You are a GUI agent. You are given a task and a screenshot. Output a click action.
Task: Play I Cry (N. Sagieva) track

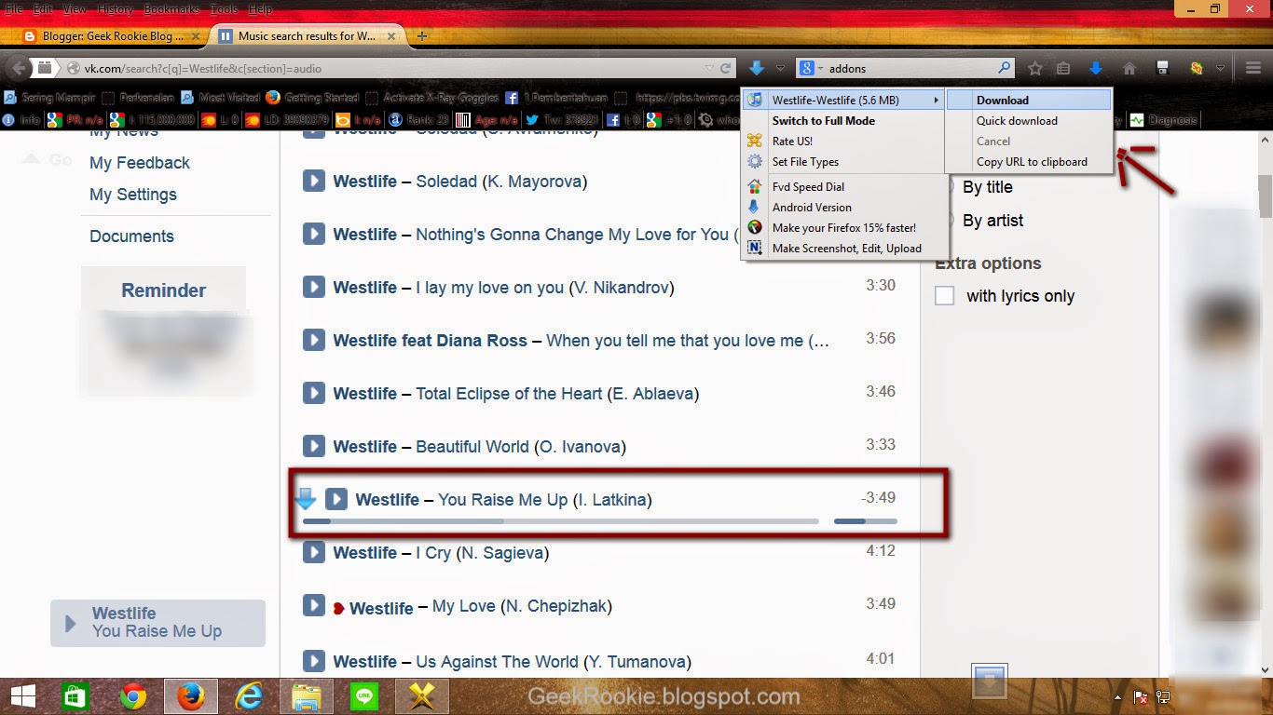(x=314, y=552)
